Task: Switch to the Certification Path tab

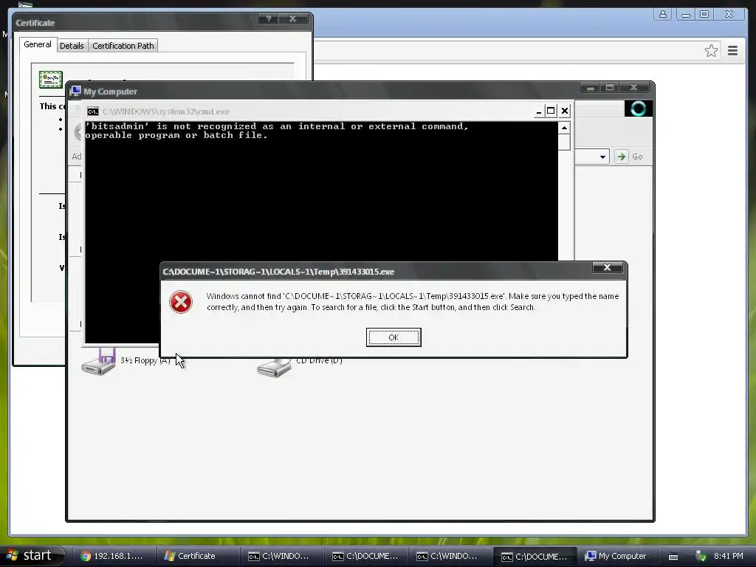Action: tap(123, 46)
